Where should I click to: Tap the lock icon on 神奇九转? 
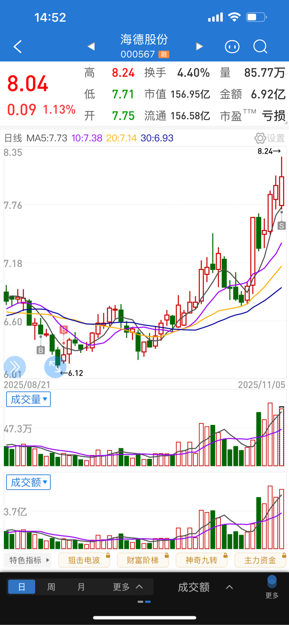click(x=225, y=555)
